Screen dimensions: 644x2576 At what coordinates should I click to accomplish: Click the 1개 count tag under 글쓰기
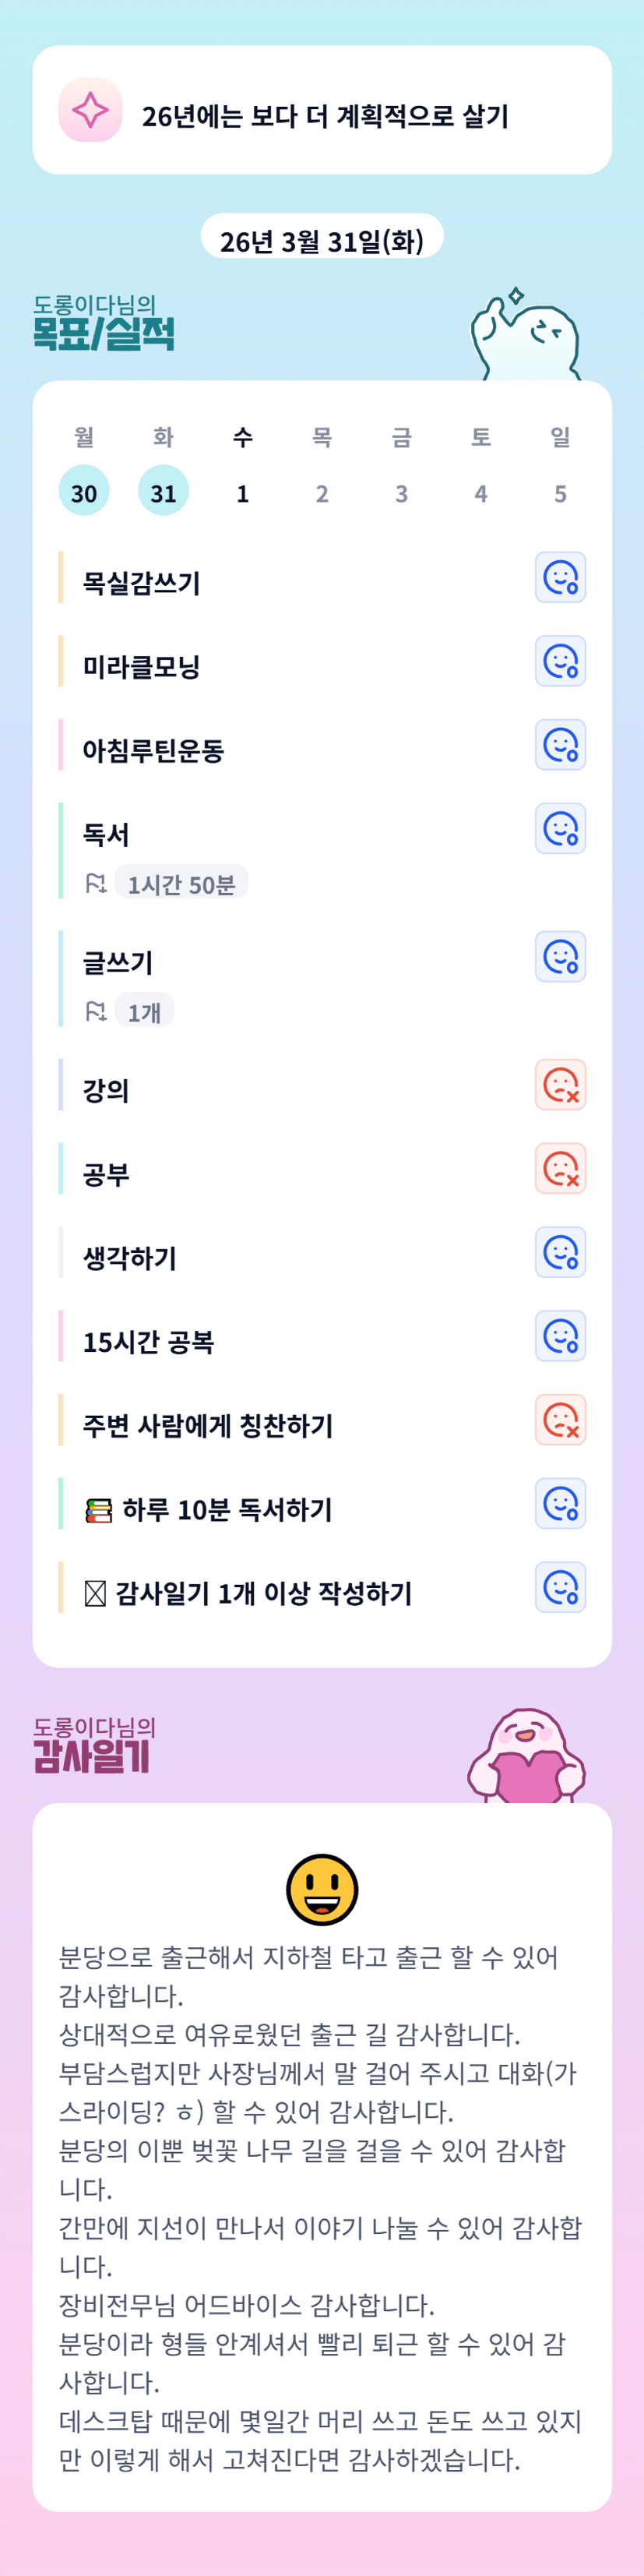tap(144, 1011)
